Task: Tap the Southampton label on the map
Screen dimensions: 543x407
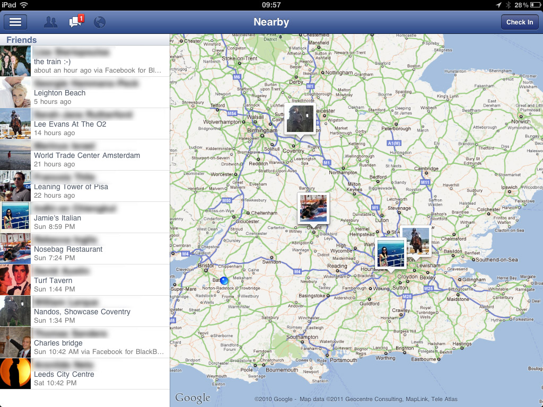Action: coord(302,337)
